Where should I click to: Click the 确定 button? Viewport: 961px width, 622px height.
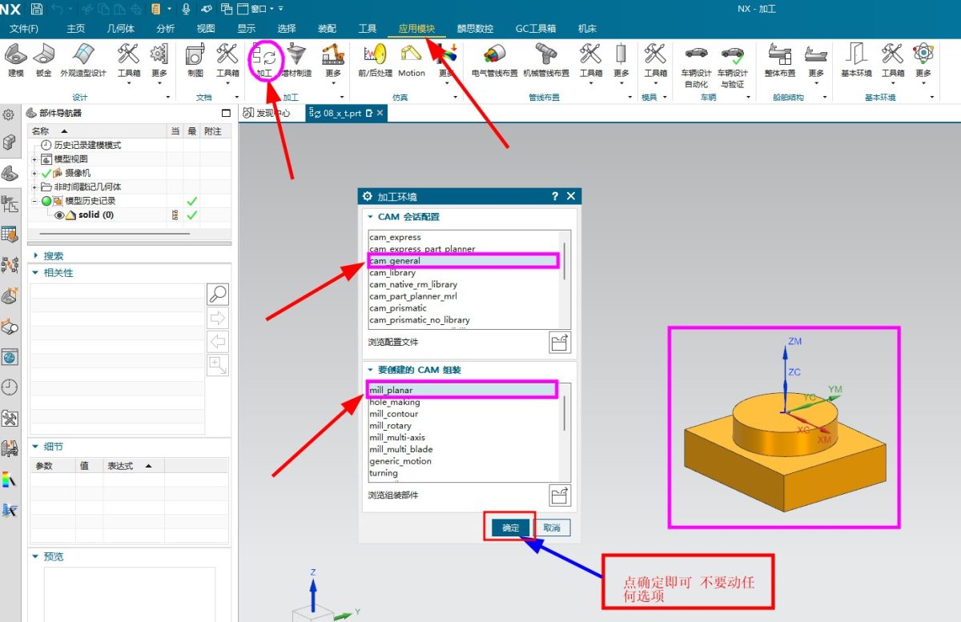(x=510, y=528)
